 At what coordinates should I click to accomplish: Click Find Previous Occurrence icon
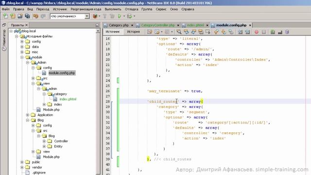[x=186, y=32]
